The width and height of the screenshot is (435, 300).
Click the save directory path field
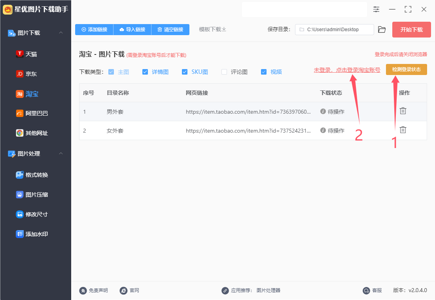pyautogui.click(x=334, y=30)
